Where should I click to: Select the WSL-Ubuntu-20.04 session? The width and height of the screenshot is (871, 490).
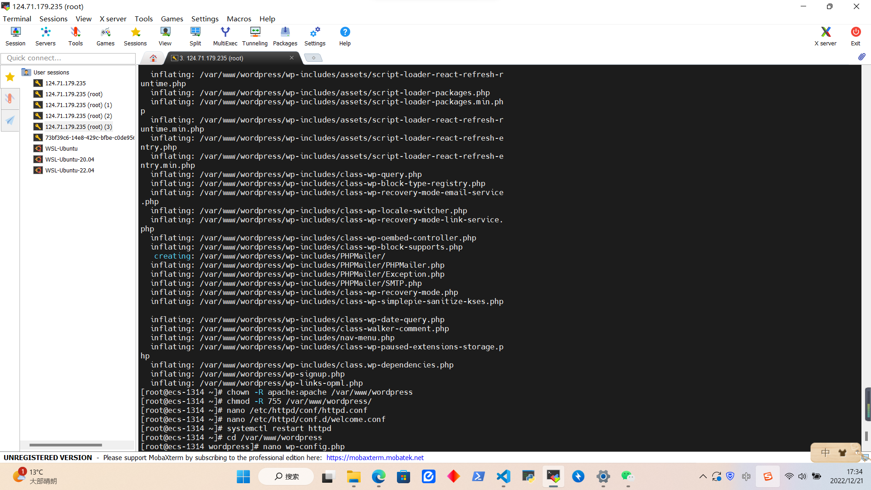[69, 159]
